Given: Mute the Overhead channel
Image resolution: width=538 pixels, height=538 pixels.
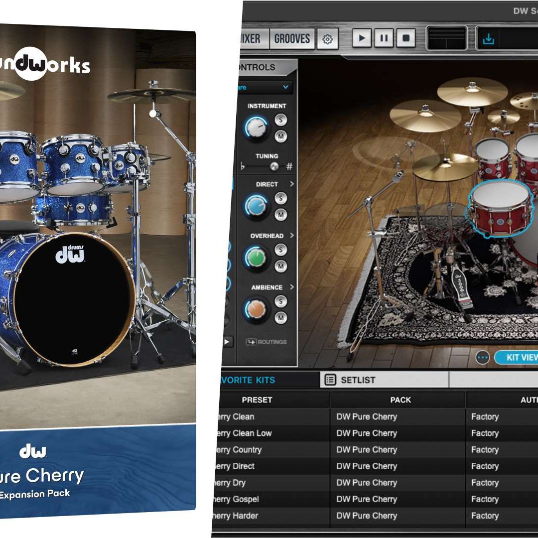Looking at the screenshot, I should [x=280, y=266].
